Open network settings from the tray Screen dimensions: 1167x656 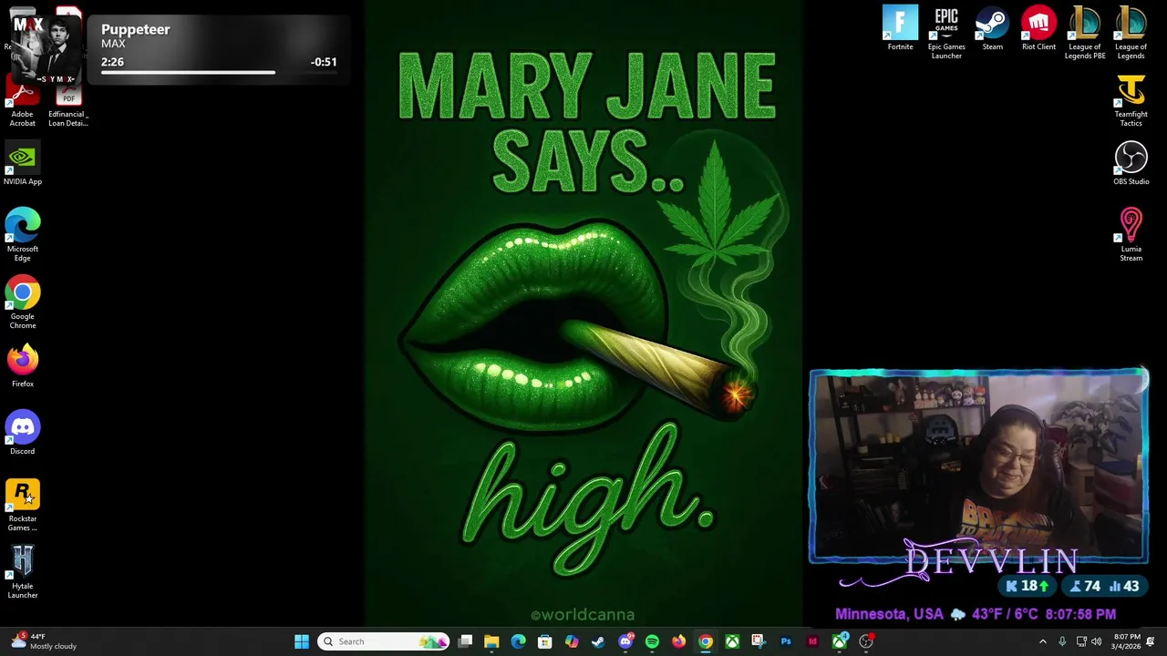[1081, 641]
